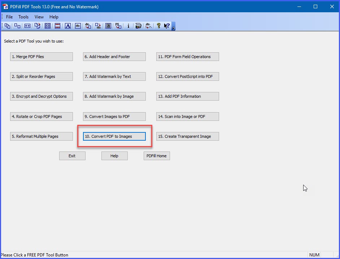340x259 pixels.
Task: Click the Add Watermark by Image icon
Action: (78, 26)
